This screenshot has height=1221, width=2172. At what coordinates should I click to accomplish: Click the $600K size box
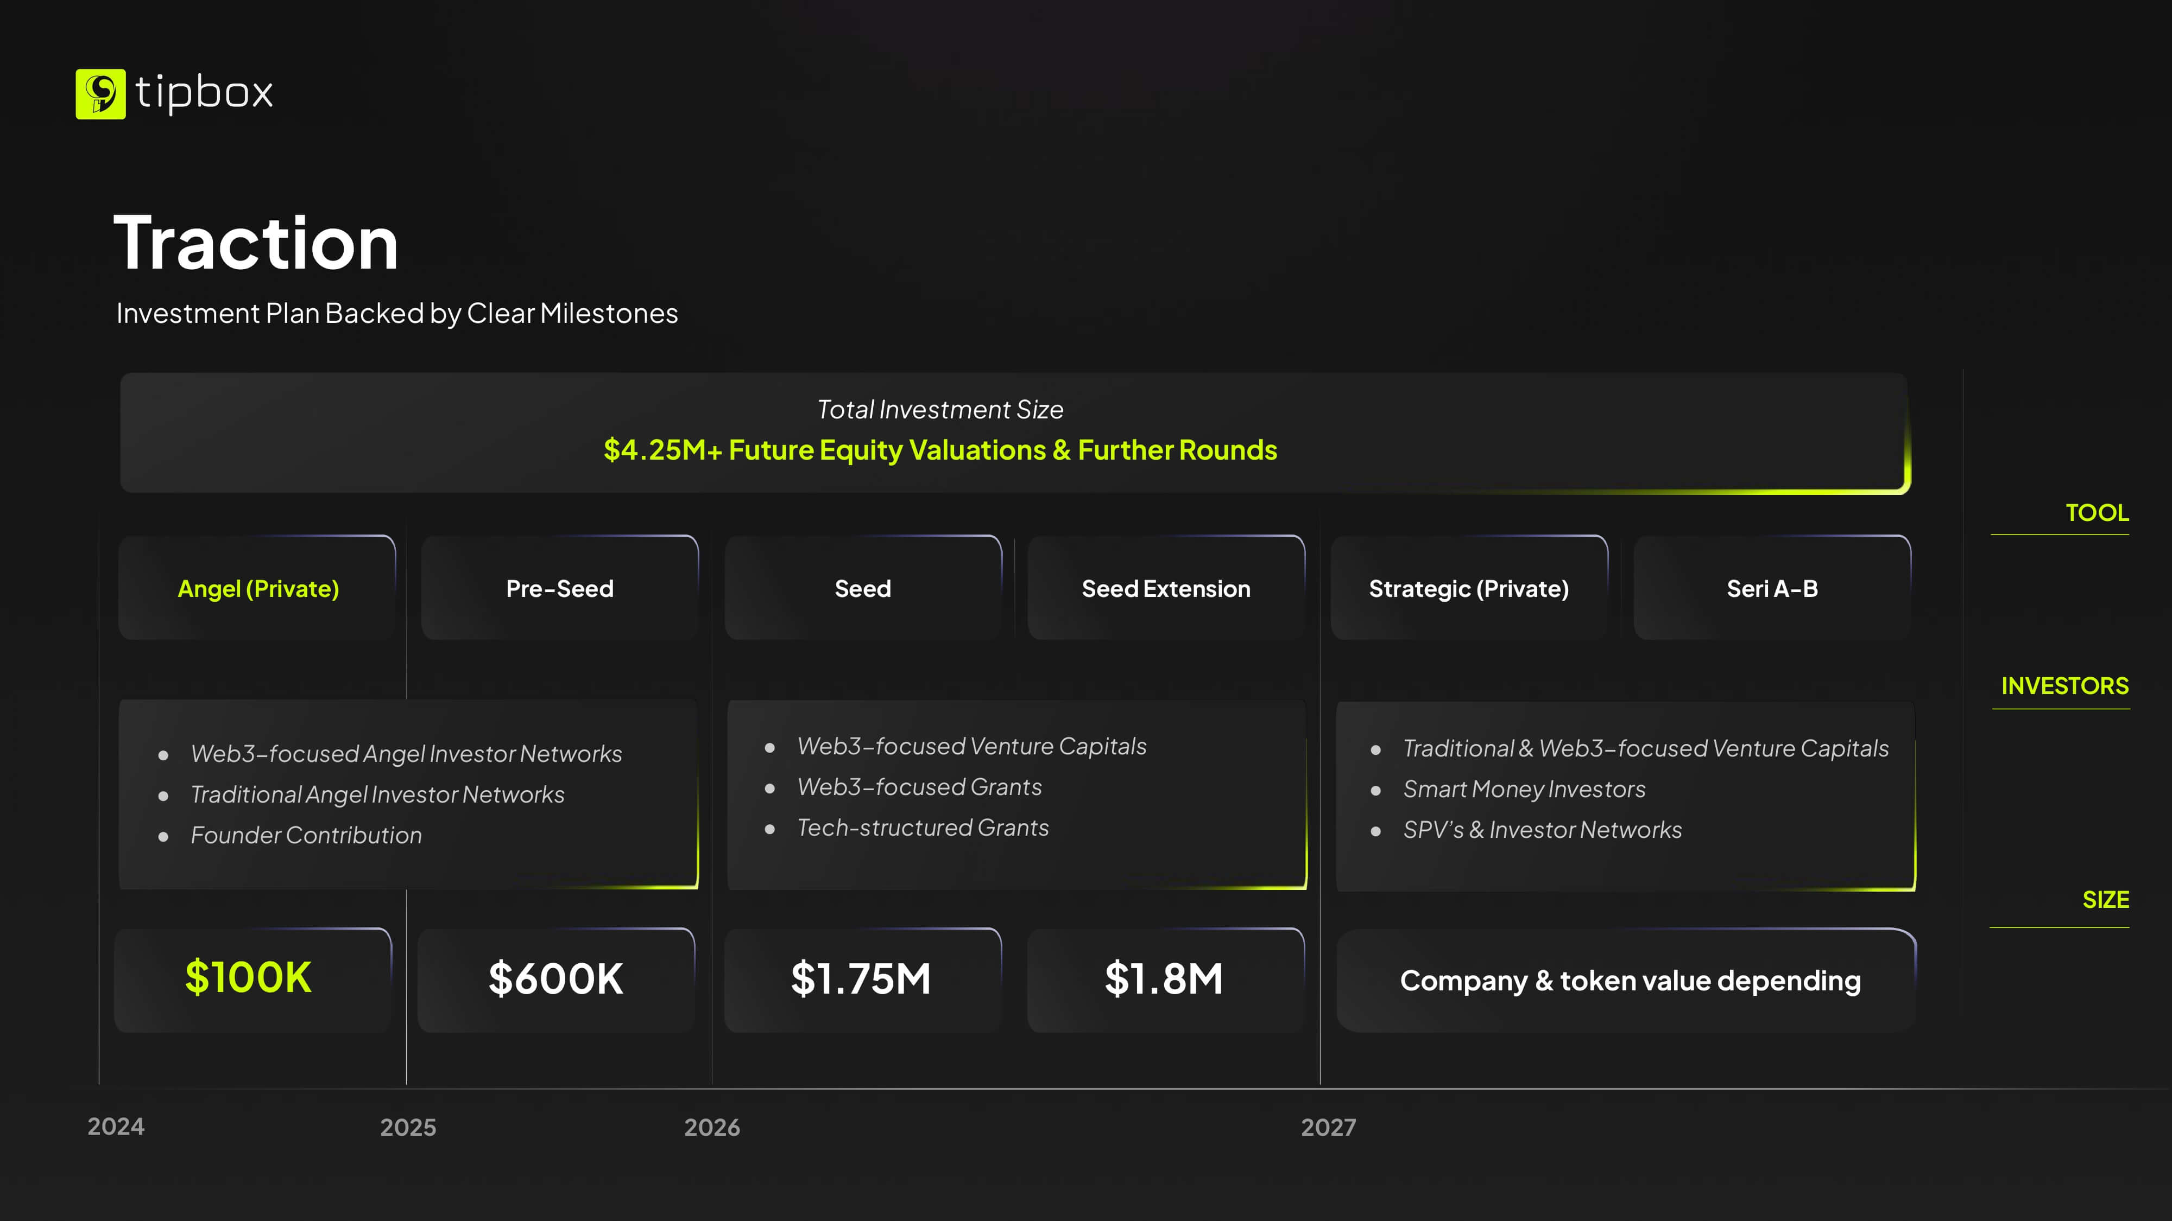tap(555, 979)
